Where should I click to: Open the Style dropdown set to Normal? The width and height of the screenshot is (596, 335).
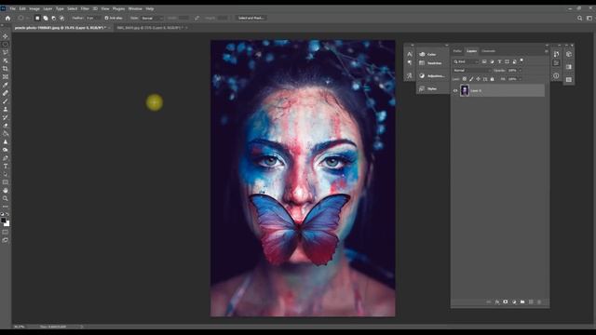[x=152, y=18]
